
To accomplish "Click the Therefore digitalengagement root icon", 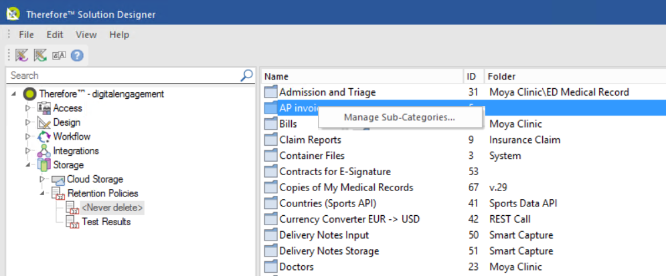I will (29, 94).
